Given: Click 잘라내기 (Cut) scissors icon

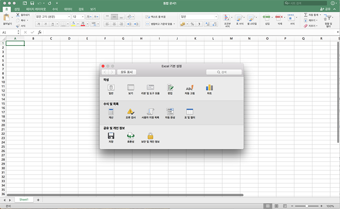Looking at the screenshot, I should [18, 15].
